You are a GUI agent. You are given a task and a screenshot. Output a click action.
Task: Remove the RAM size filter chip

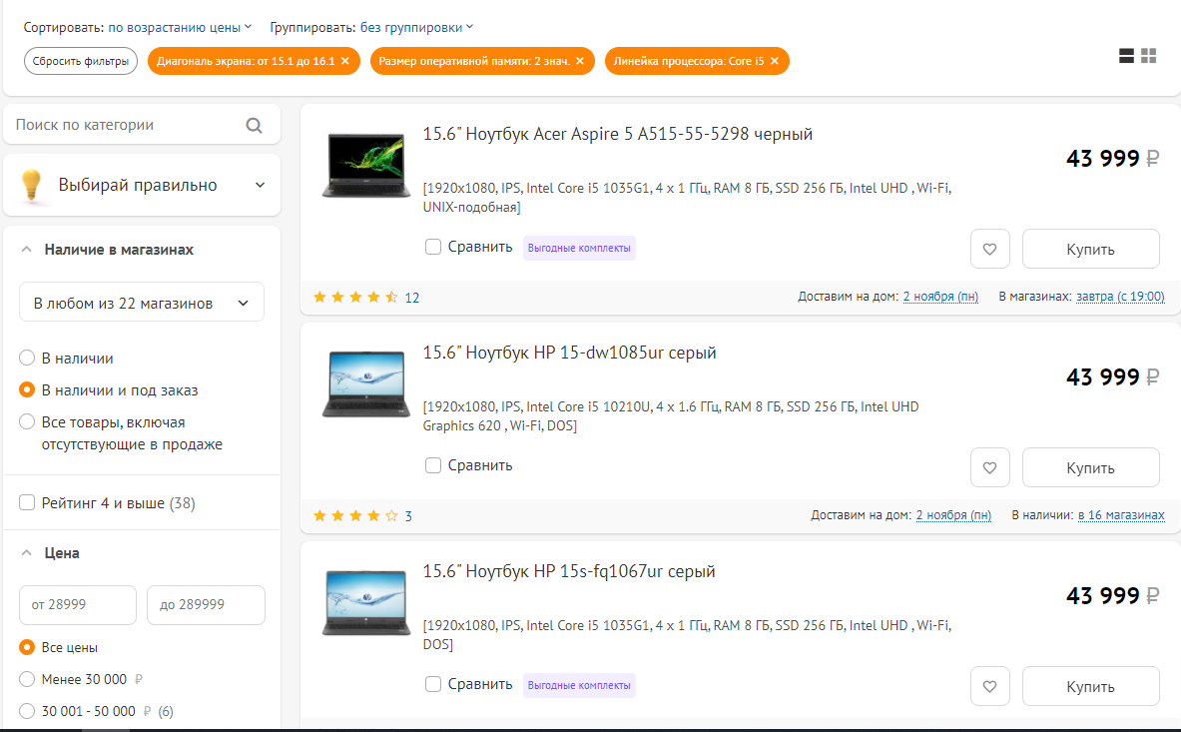(x=580, y=61)
